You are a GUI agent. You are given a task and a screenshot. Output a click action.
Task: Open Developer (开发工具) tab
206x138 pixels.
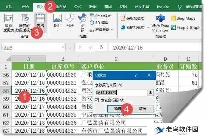[142, 7]
